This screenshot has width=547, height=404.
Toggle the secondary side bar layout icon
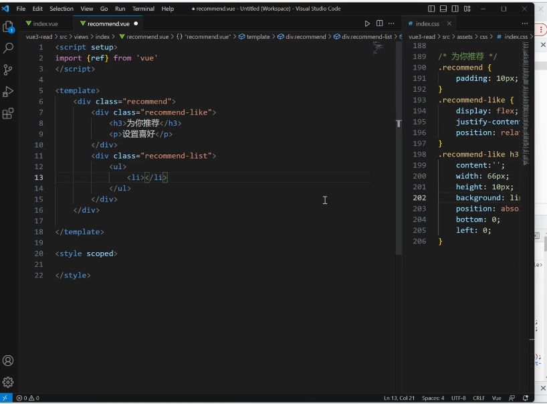coord(455,9)
